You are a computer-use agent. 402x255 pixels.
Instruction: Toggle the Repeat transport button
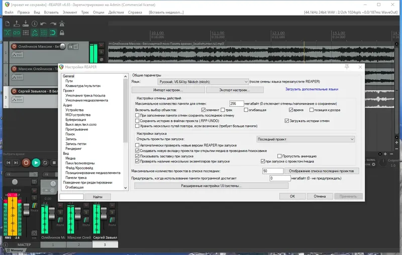(45, 162)
